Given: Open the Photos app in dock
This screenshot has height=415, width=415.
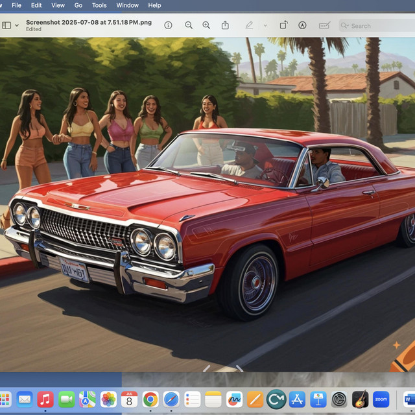Looking at the screenshot, I should coord(108,399).
